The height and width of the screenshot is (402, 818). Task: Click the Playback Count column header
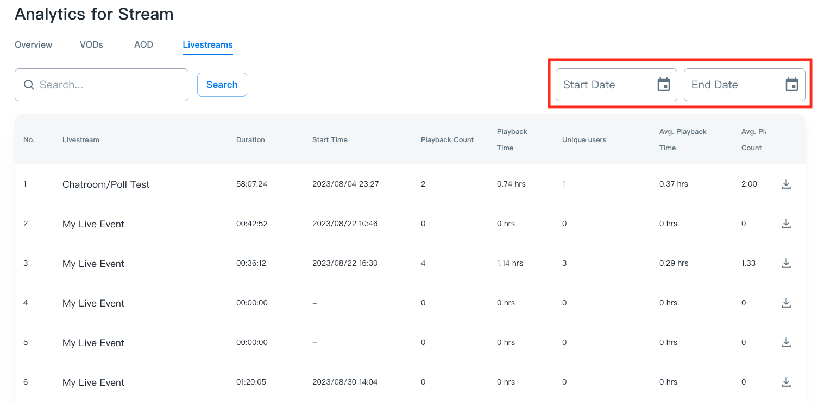(447, 139)
